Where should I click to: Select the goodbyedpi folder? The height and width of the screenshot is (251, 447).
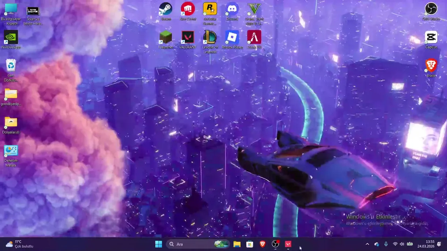point(11,97)
